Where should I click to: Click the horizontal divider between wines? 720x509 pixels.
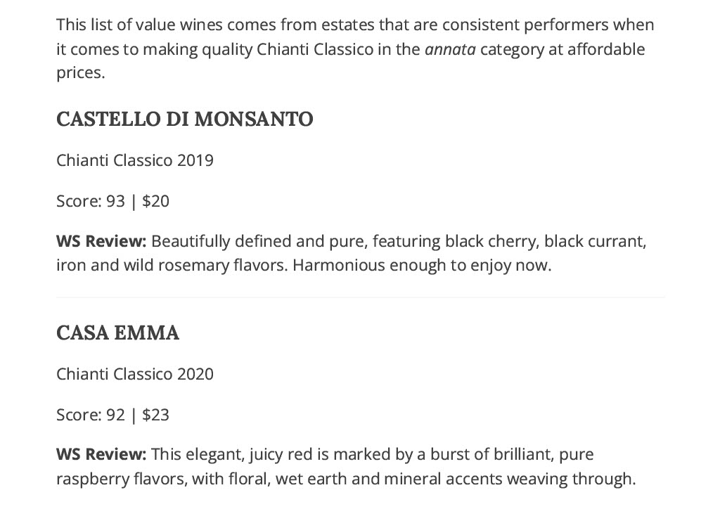(x=361, y=297)
